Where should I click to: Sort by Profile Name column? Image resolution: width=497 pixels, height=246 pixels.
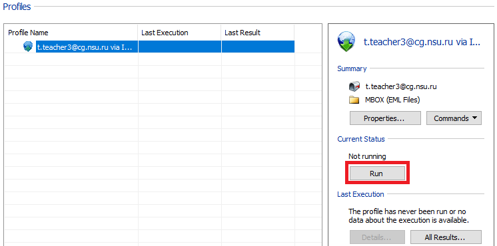coord(72,33)
